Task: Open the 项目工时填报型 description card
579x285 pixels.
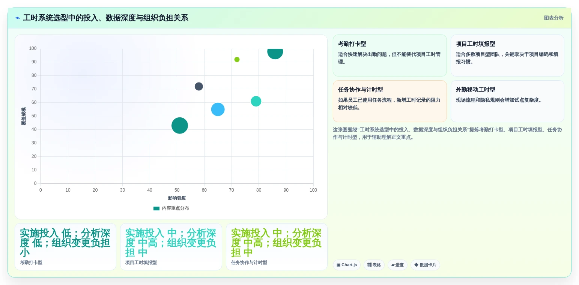Action: (x=507, y=55)
